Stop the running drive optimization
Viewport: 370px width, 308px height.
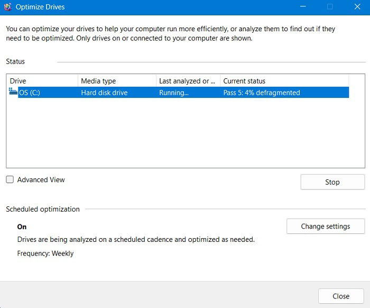coord(332,182)
